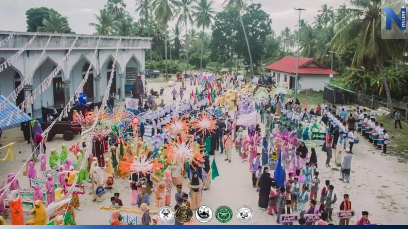
Task: Click the dark gold circular emblem
Action: tap(184, 214)
